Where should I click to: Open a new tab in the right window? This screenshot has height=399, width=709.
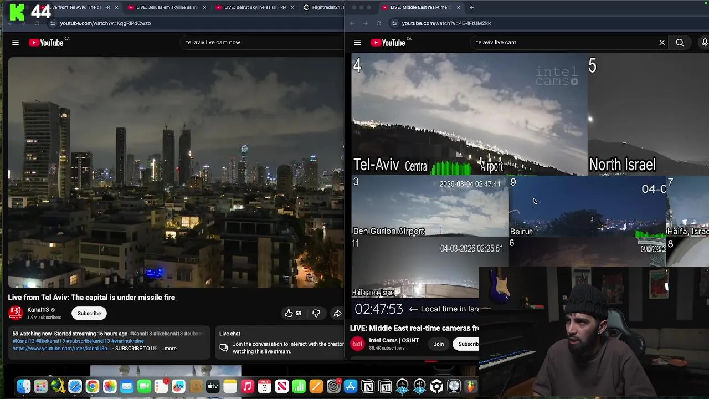tap(472, 7)
